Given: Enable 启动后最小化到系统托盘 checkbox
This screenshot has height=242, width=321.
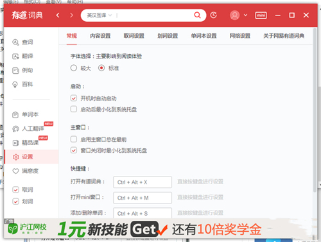Looking at the screenshot, I should tap(74, 109).
